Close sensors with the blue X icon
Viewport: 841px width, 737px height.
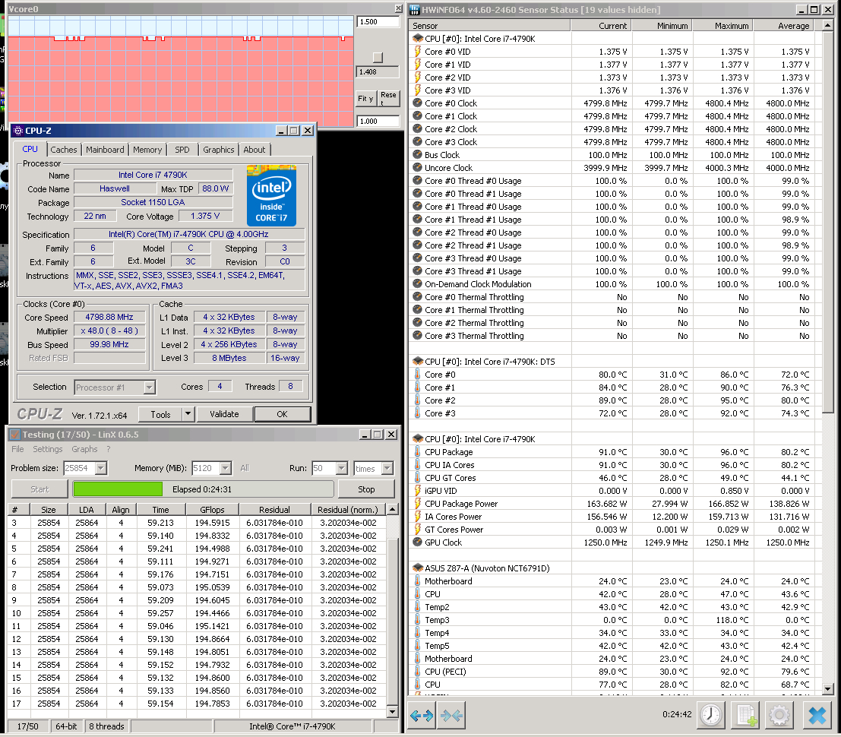point(817,715)
